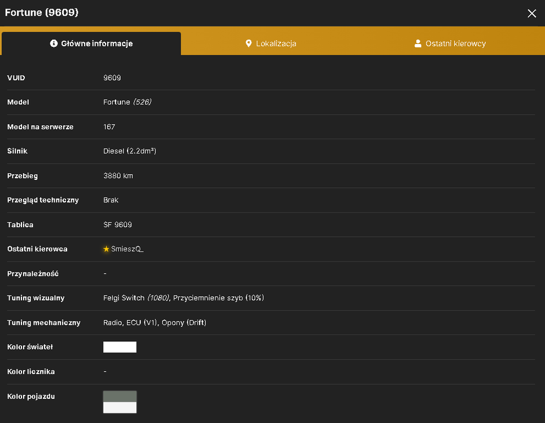
Task: Click the mileage value 3880 km
Action: [x=118, y=176]
